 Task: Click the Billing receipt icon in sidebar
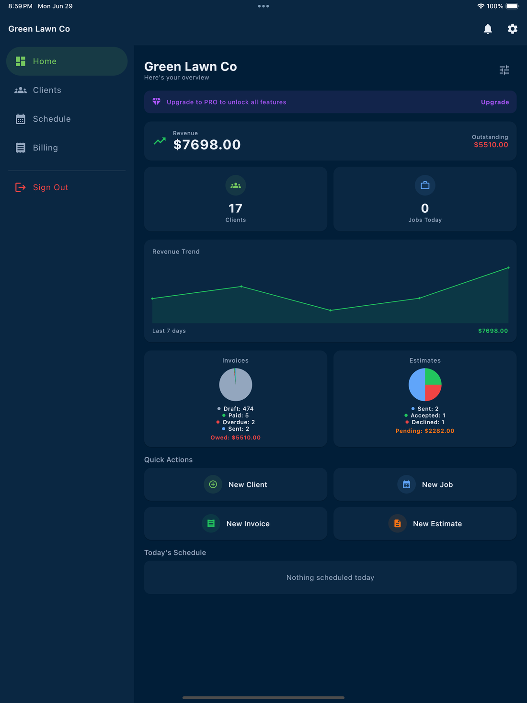pyautogui.click(x=21, y=148)
